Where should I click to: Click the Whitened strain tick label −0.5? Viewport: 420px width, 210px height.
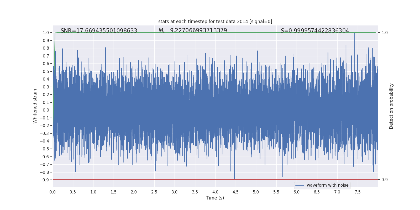point(44,149)
